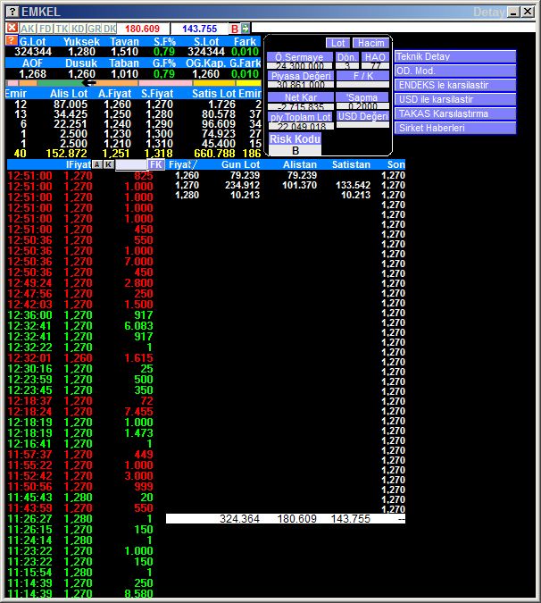541x603 pixels.
Task: Click USD ile karsilastir
Action: pyautogui.click(x=455, y=99)
